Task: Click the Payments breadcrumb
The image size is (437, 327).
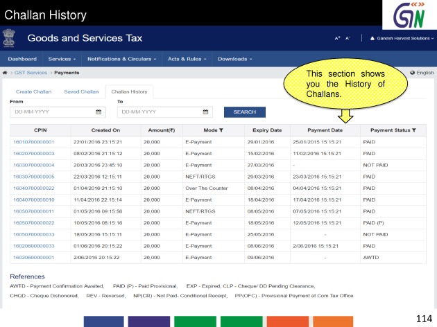Action: 67,73
